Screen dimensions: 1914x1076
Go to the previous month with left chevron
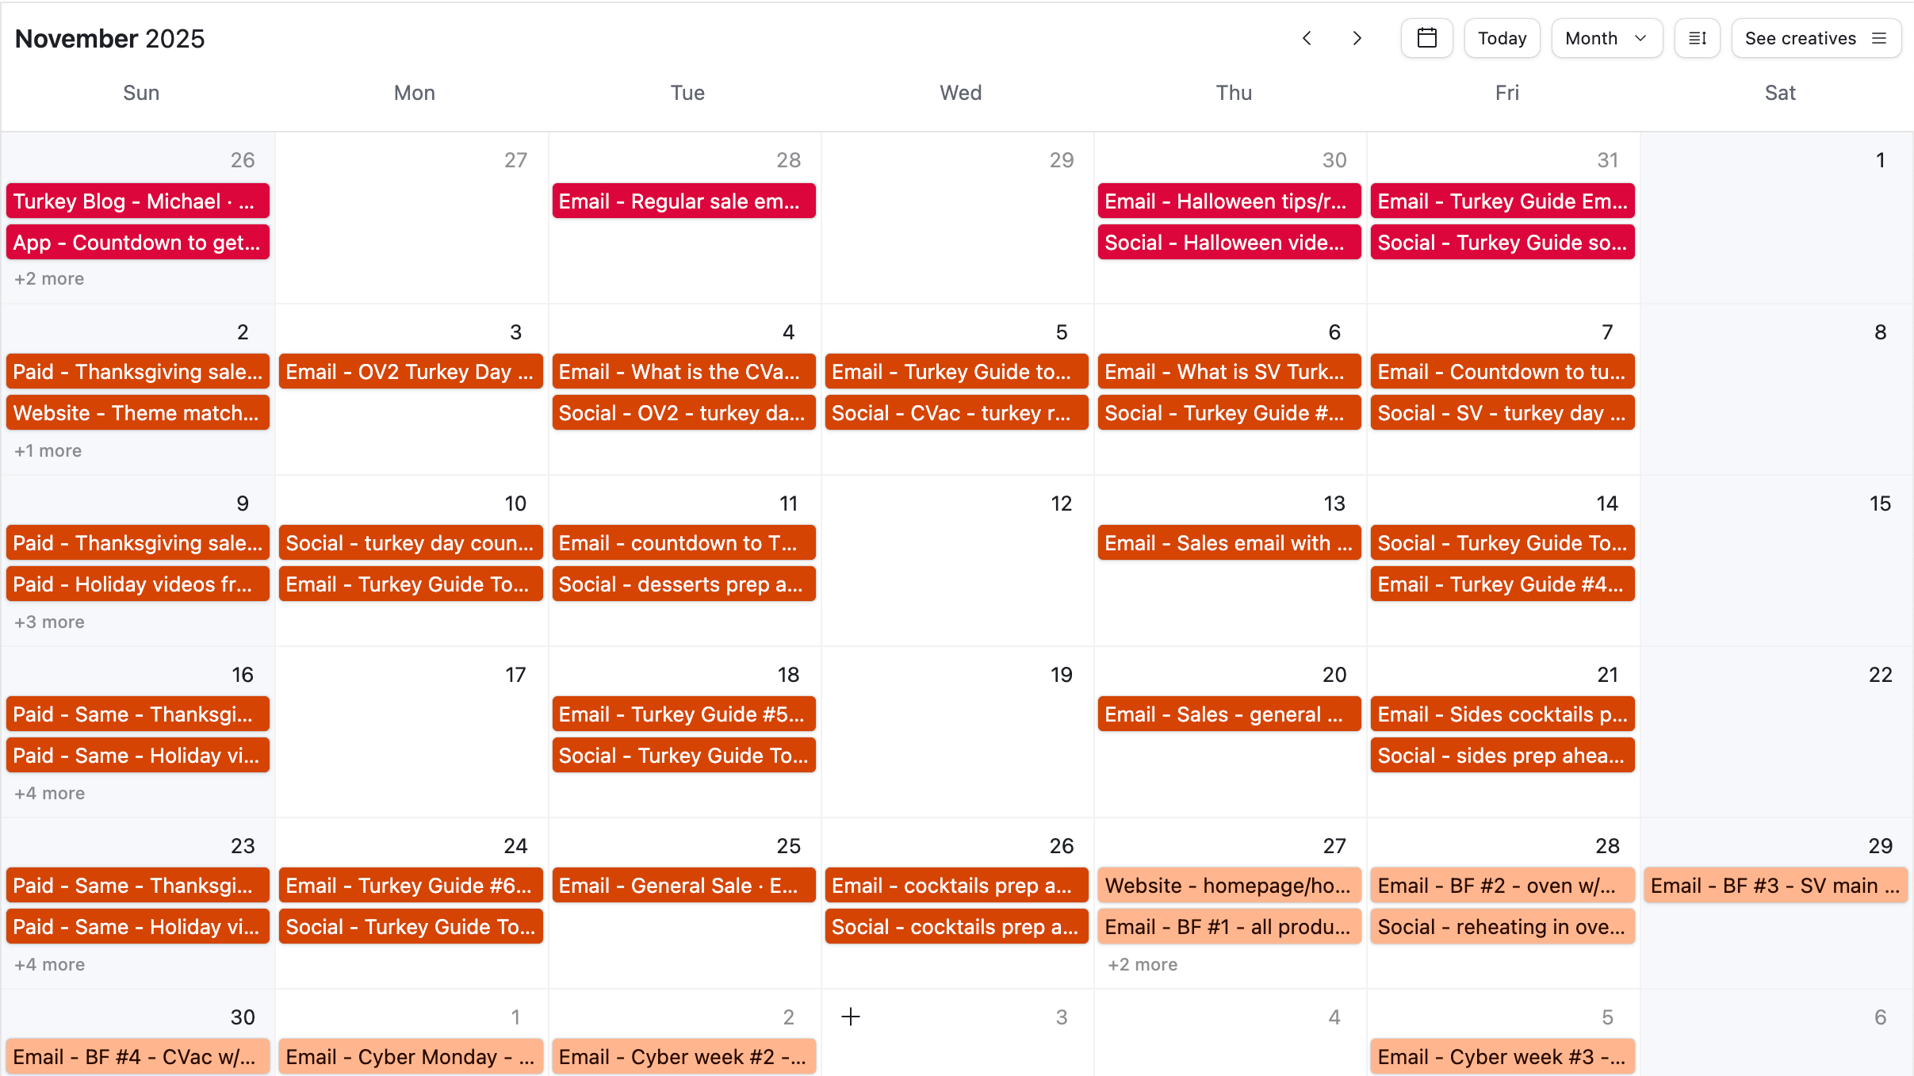coord(1307,38)
